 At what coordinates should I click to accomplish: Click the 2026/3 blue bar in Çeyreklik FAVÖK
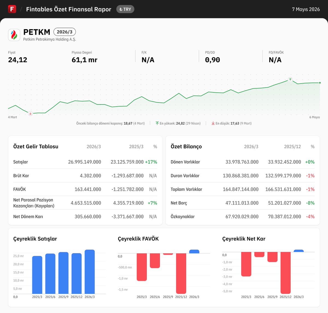pyautogui.click(x=194, y=251)
